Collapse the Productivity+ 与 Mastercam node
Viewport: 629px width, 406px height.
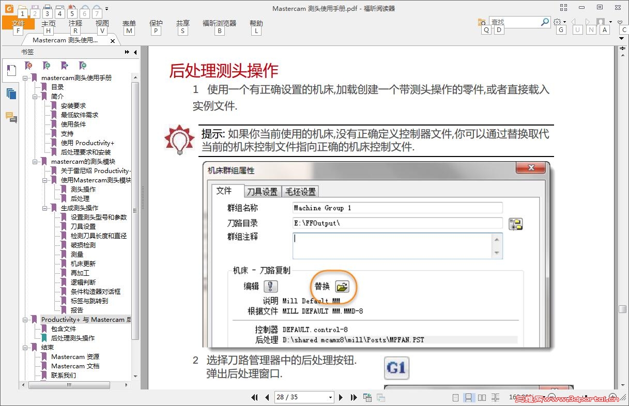(x=25, y=320)
